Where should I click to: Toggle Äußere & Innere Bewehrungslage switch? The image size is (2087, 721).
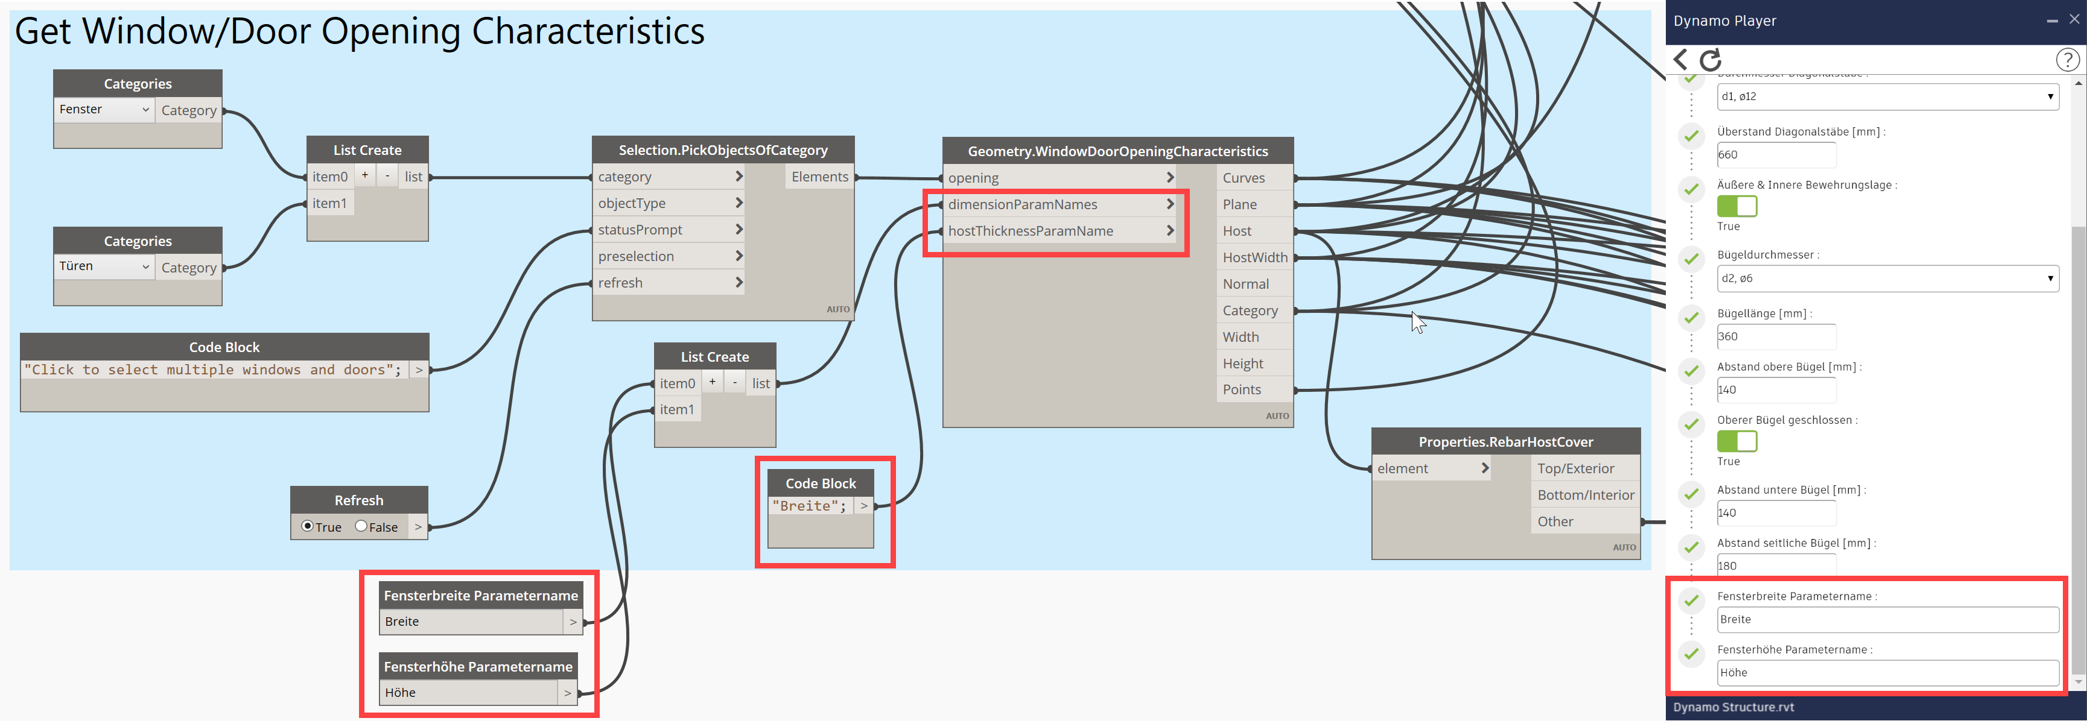[1736, 206]
